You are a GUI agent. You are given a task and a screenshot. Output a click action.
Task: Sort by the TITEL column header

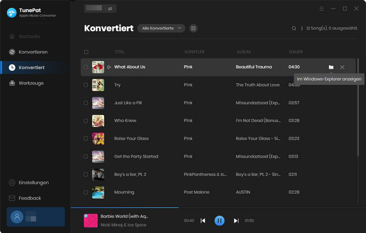pyautogui.click(x=120, y=52)
